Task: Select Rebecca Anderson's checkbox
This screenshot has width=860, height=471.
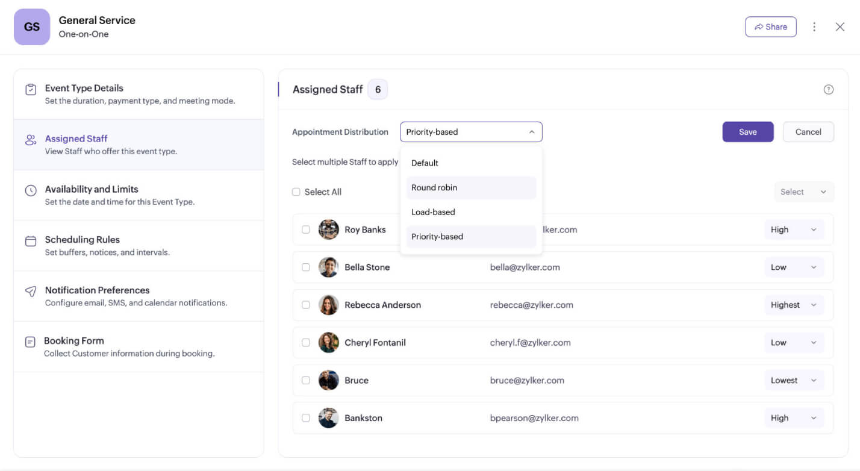Action: [306, 305]
